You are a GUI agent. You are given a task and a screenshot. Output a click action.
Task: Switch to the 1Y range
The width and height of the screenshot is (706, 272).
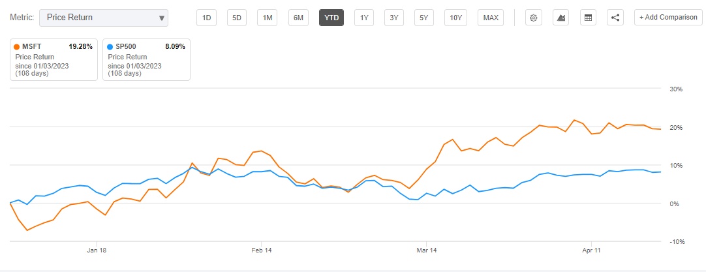363,18
